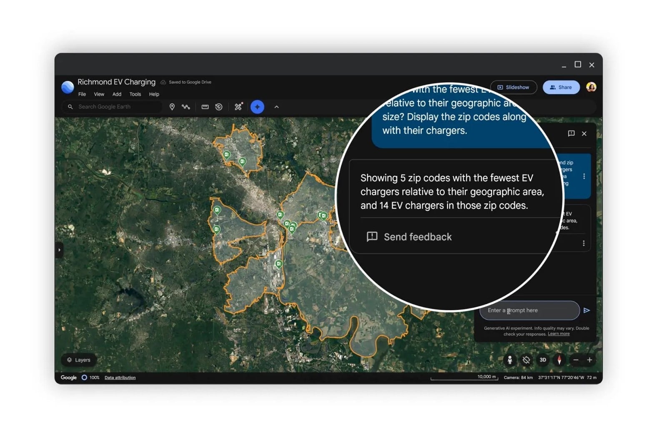Screen dimensions: 654x433
Task: Activate the ruler Measure tool
Action: coord(205,107)
